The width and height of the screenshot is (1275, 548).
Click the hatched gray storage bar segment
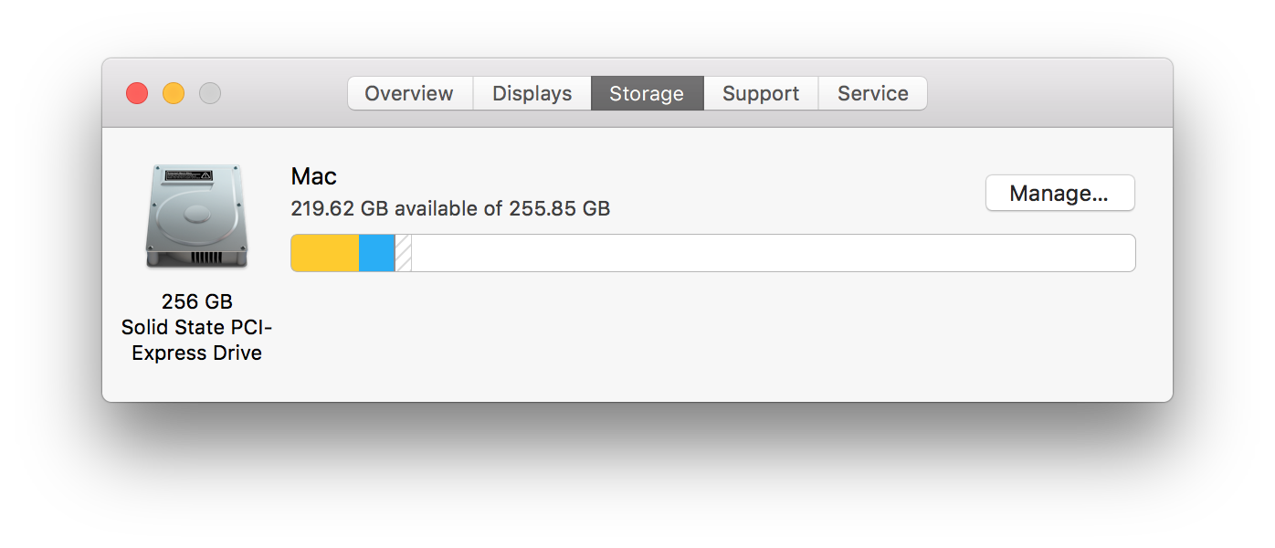pos(403,253)
